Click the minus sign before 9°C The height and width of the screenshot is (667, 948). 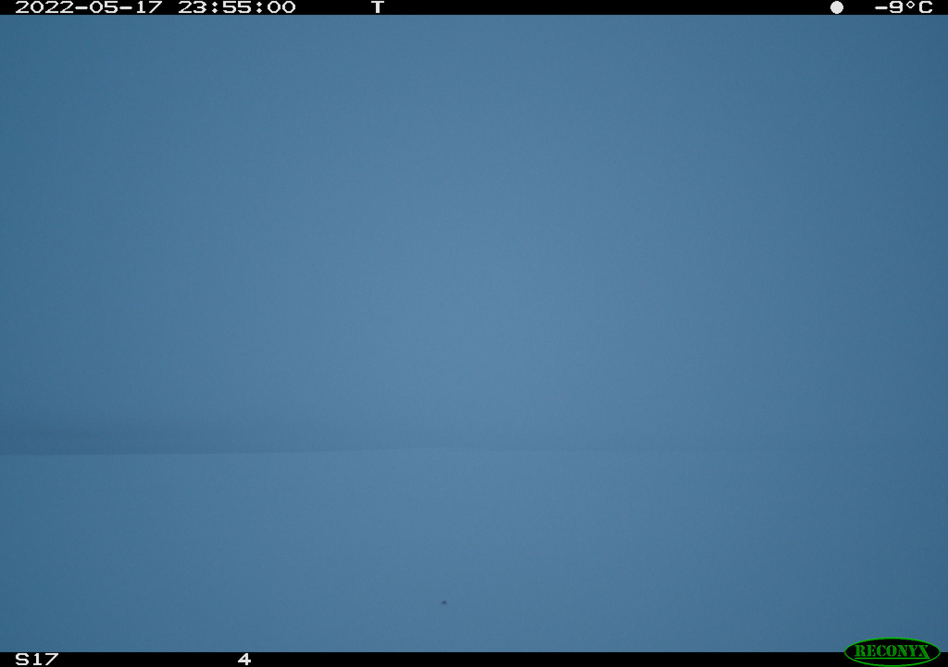pyautogui.click(x=881, y=8)
